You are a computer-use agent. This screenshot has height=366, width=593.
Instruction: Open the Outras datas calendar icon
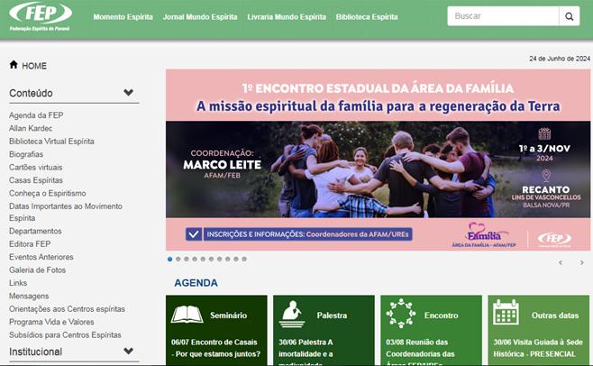tap(506, 312)
